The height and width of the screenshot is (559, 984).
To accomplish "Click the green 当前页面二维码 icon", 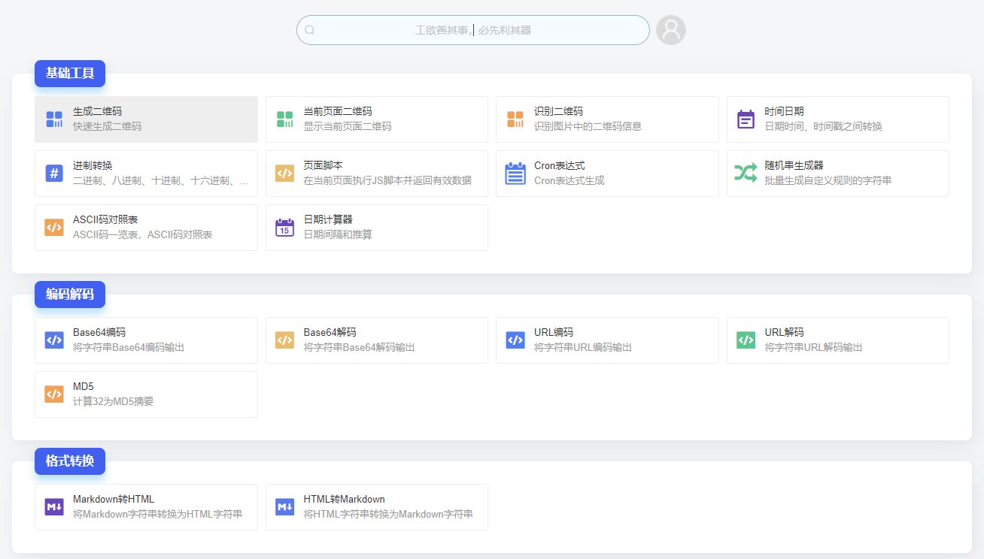I will click(284, 119).
